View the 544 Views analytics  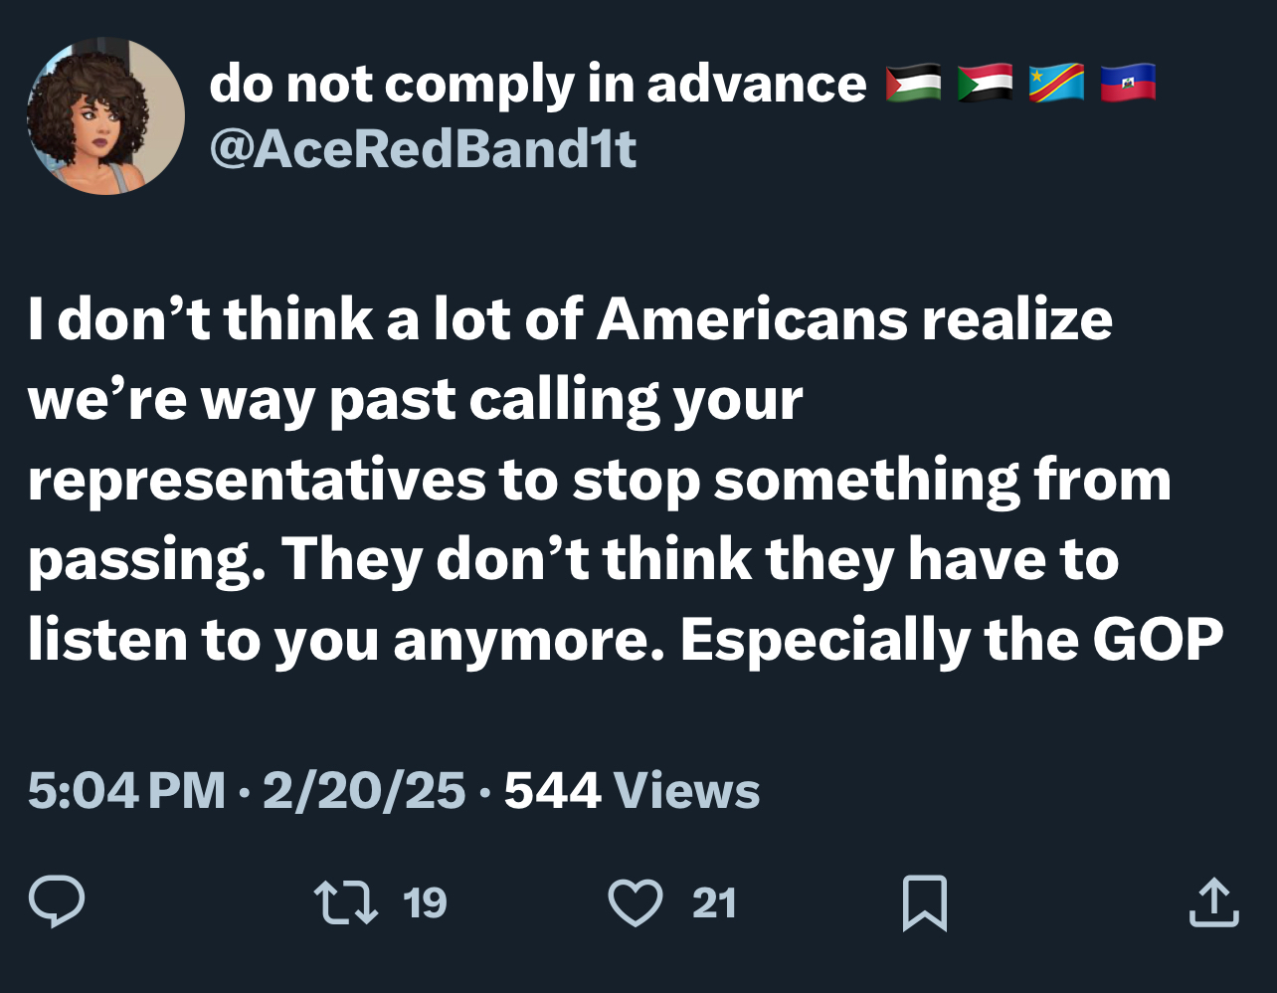[x=632, y=791]
